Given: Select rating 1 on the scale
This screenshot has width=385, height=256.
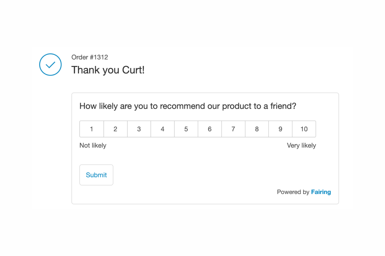Looking at the screenshot, I should click(91, 129).
